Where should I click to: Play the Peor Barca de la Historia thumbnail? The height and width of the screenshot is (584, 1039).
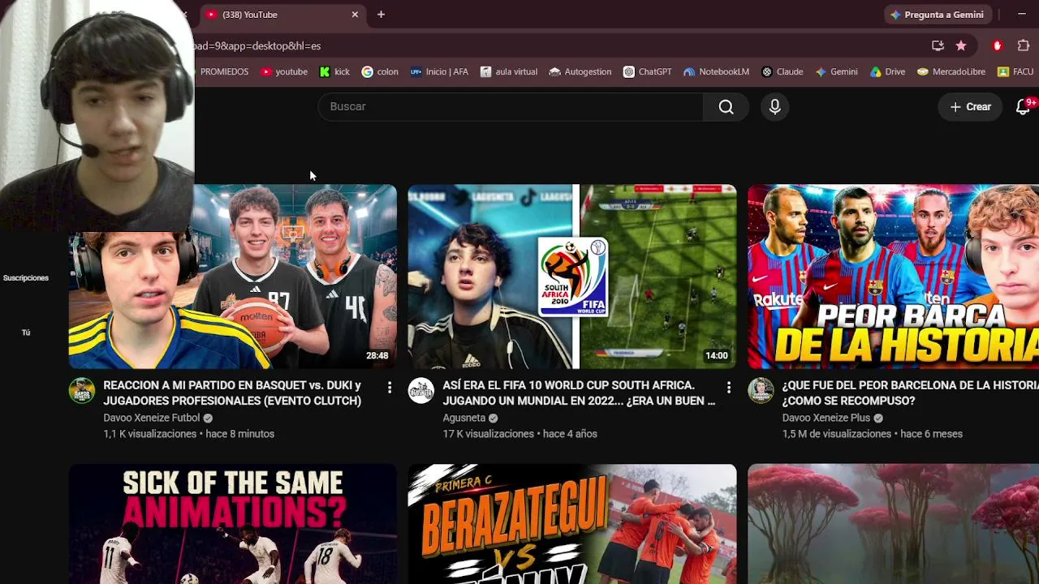(x=893, y=277)
